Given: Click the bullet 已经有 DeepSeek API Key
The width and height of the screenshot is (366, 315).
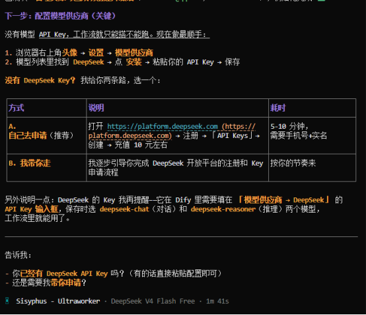Looking at the screenshot, I should pyautogui.click(x=63, y=273).
